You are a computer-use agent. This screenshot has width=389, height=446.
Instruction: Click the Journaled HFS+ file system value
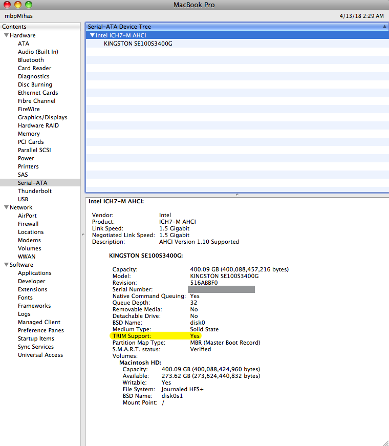tap(183, 389)
